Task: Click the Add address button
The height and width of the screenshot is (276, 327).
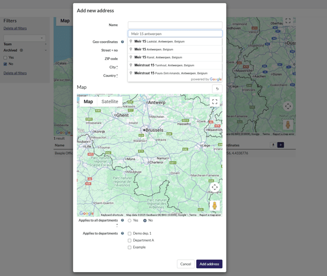Action: point(209,264)
